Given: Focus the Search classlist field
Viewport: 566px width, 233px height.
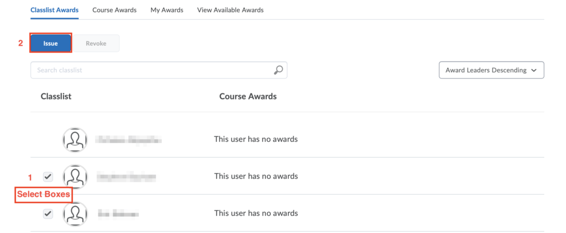Looking at the screenshot, I should pos(159,70).
